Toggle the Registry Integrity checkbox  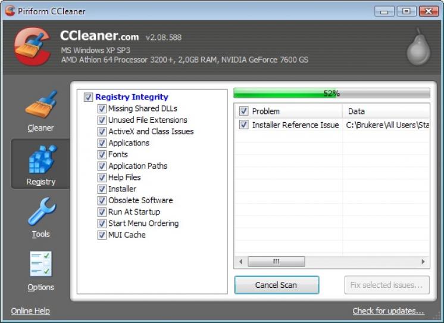(88, 97)
